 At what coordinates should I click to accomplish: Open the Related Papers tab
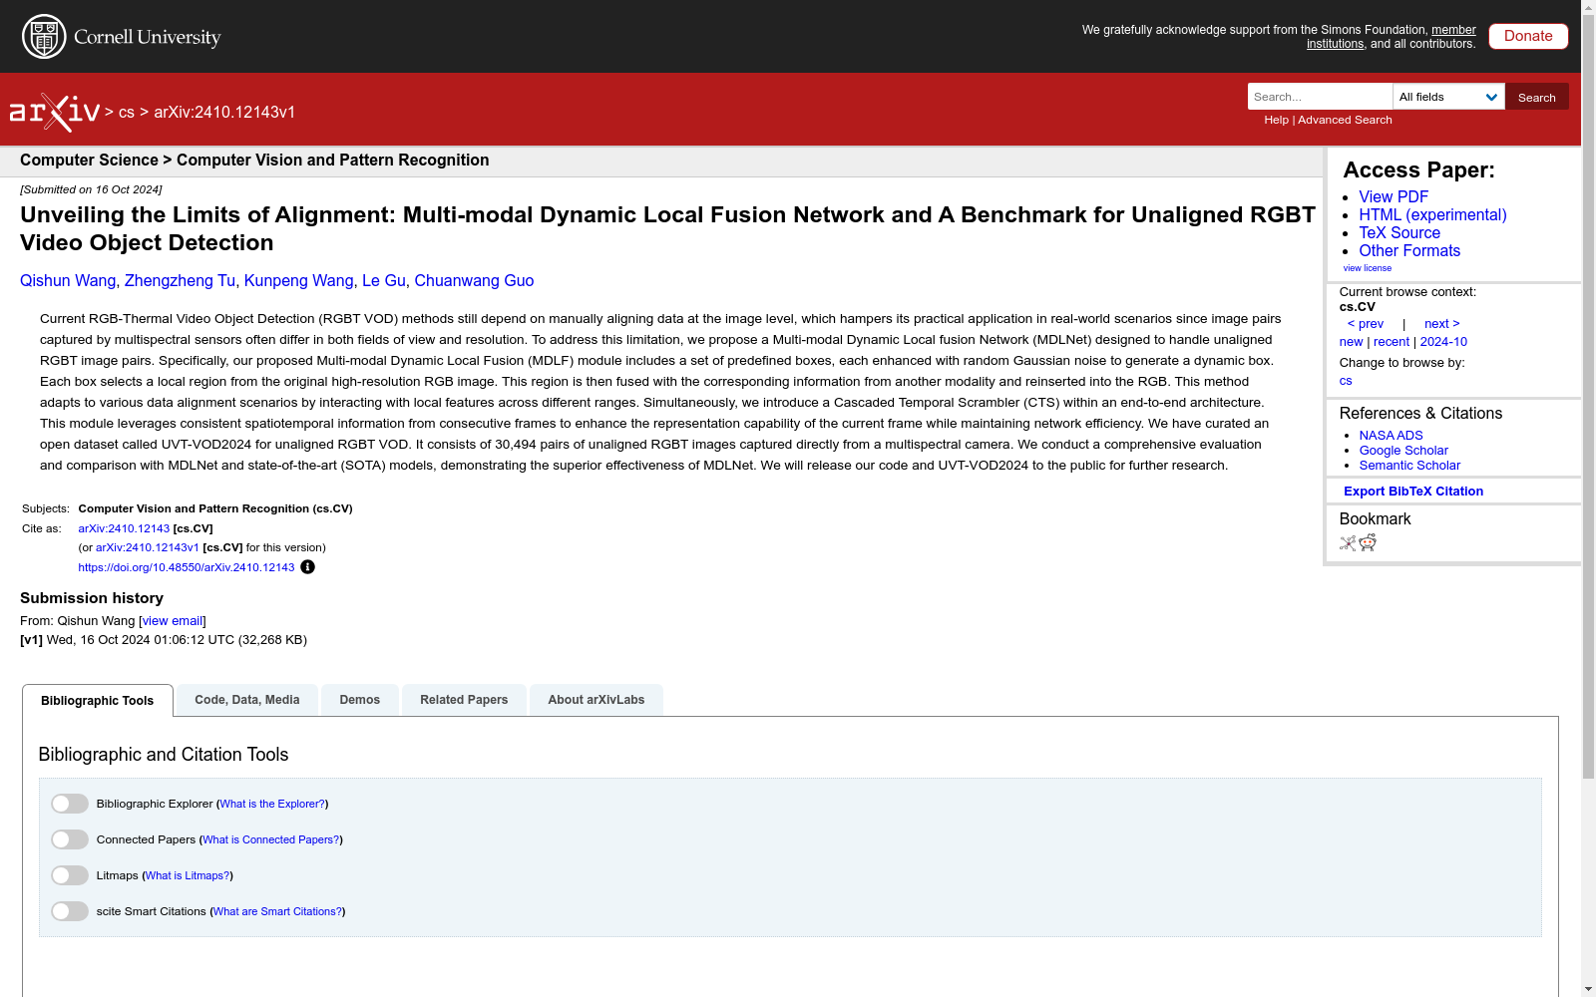pyautogui.click(x=464, y=700)
